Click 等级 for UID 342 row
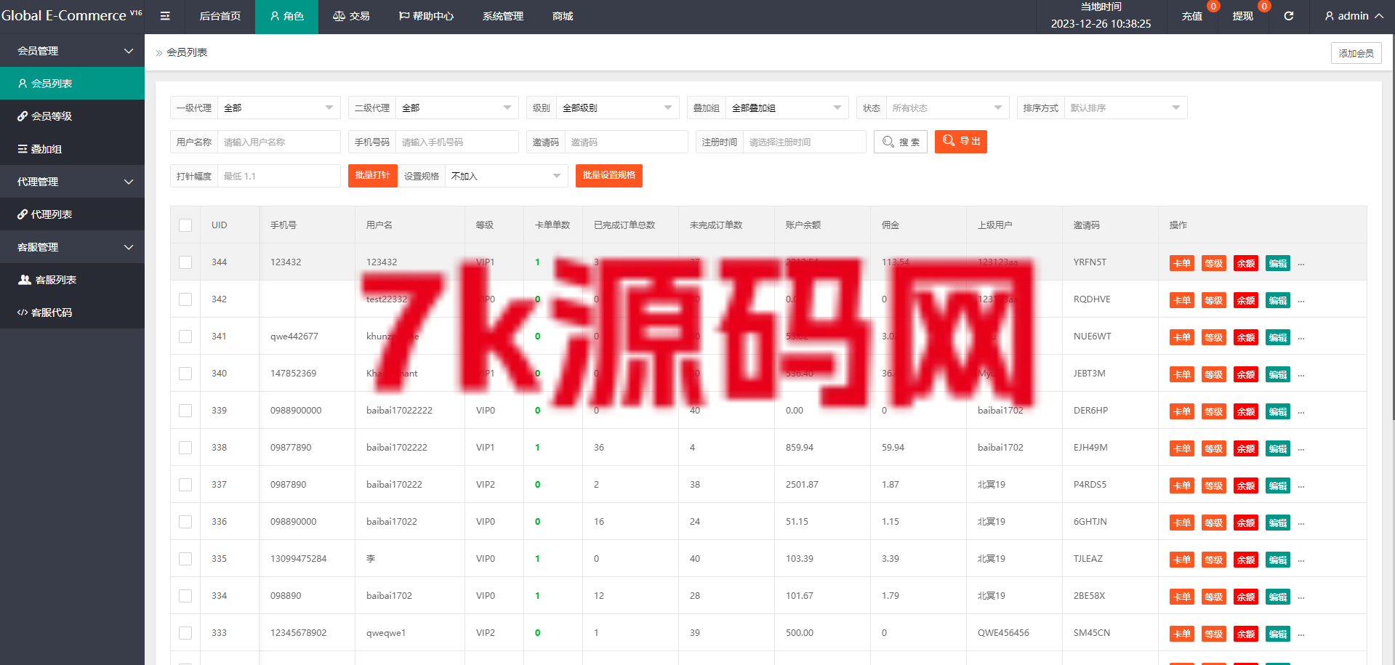This screenshot has width=1395, height=665. tap(1214, 300)
